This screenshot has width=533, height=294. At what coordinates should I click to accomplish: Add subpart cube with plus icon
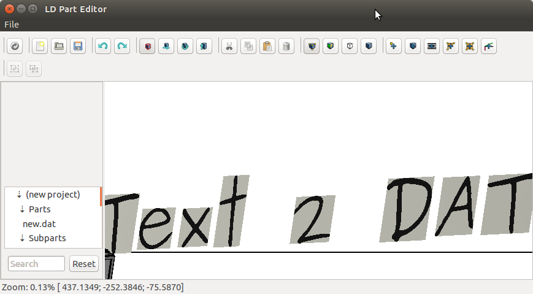(x=413, y=46)
